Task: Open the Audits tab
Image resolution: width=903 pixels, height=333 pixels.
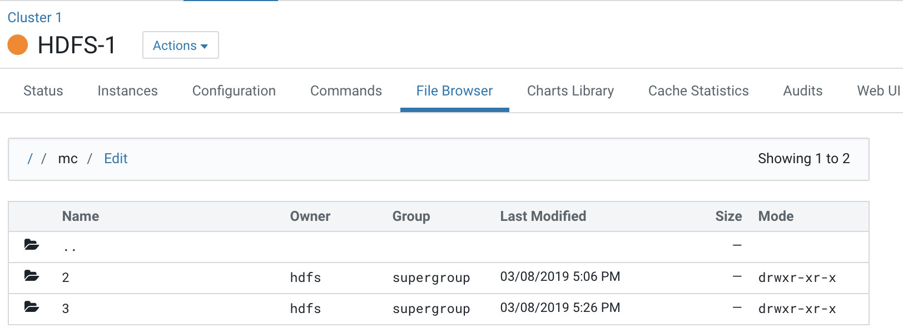Action: click(802, 91)
